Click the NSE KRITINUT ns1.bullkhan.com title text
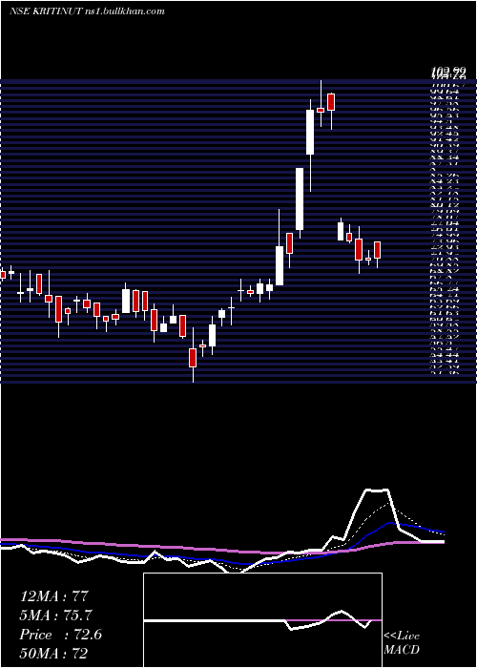The height and width of the screenshot is (668, 477). click(87, 11)
